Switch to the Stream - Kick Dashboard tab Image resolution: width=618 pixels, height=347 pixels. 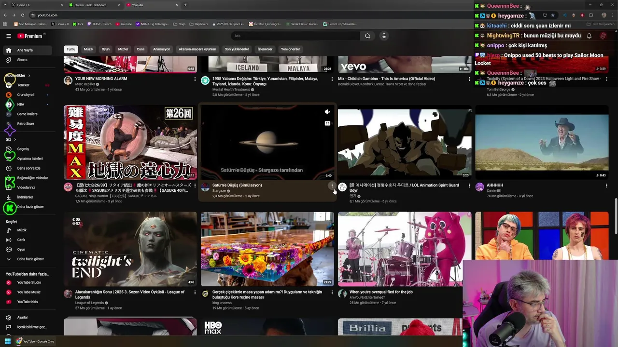coord(95,5)
